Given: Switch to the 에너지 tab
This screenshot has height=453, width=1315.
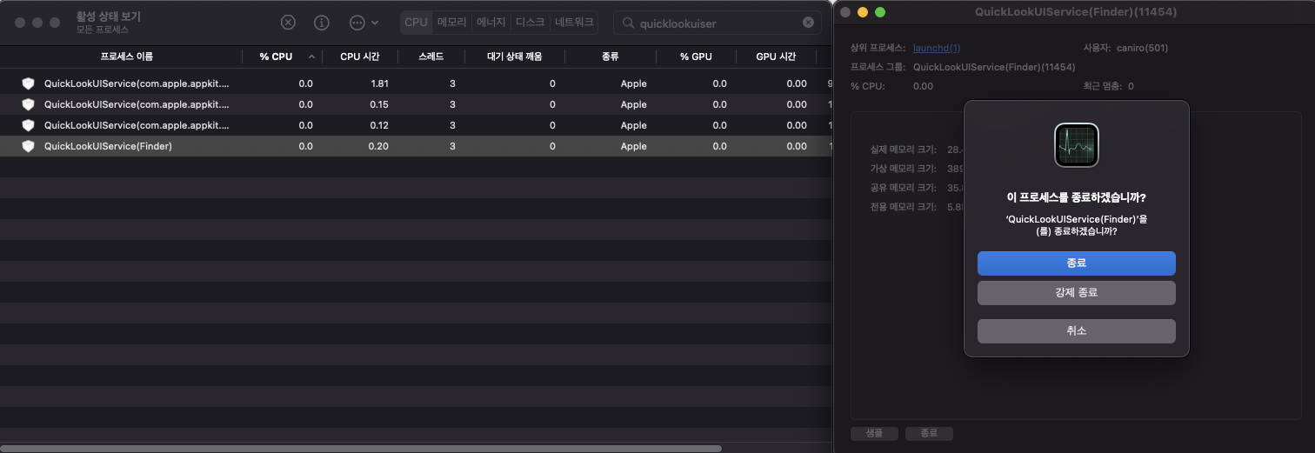Looking at the screenshot, I should click(491, 23).
